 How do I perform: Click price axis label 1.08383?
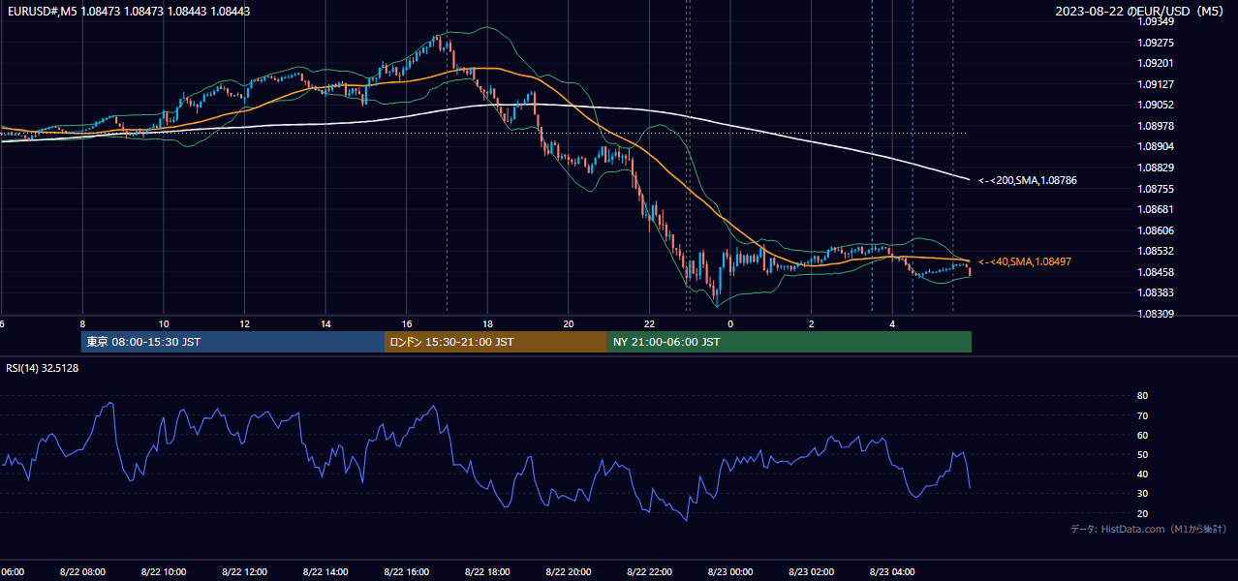click(x=1156, y=292)
